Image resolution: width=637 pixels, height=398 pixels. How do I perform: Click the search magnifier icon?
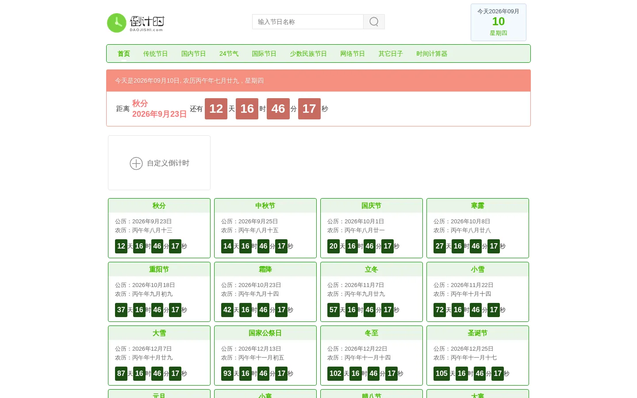[374, 22]
